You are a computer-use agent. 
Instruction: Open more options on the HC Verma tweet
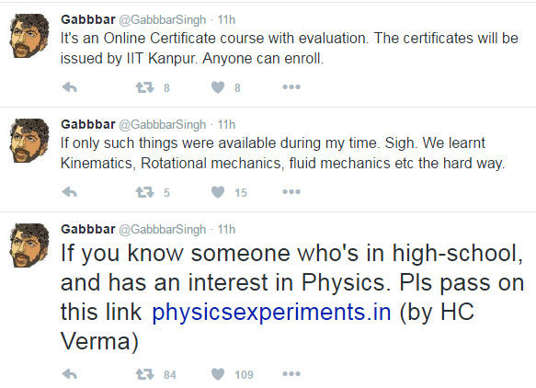coord(291,374)
